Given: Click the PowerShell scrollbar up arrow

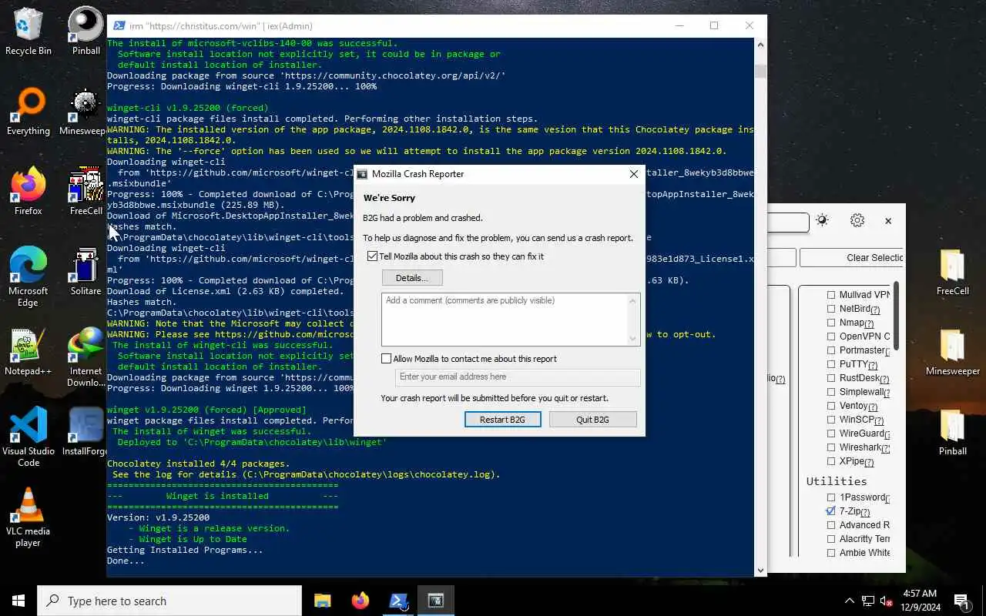Looking at the screenshot, I should (x=761, y=44).
